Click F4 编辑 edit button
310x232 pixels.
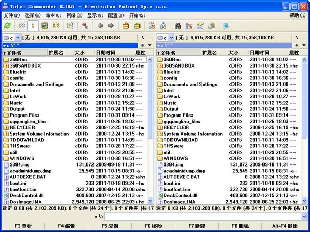coord(67,226)
